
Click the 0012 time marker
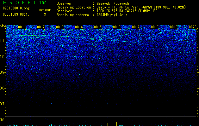(41, 27)
